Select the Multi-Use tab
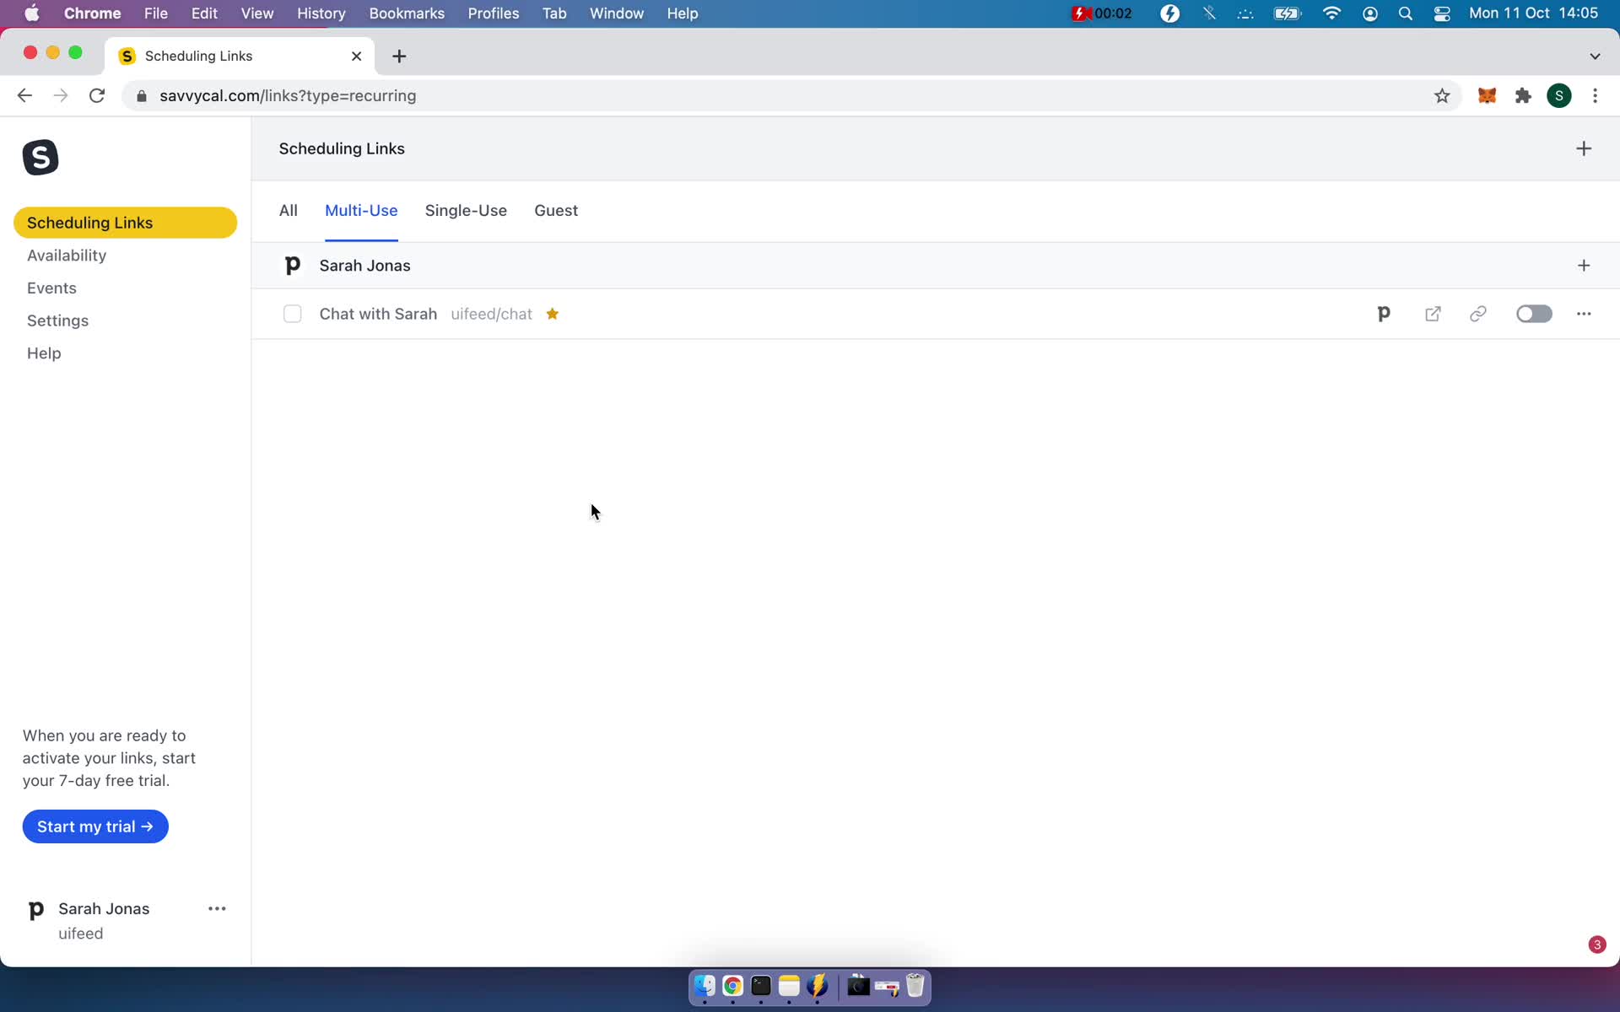The width and height of the screenshot is (1620, 1012). (x=360, y=211)
